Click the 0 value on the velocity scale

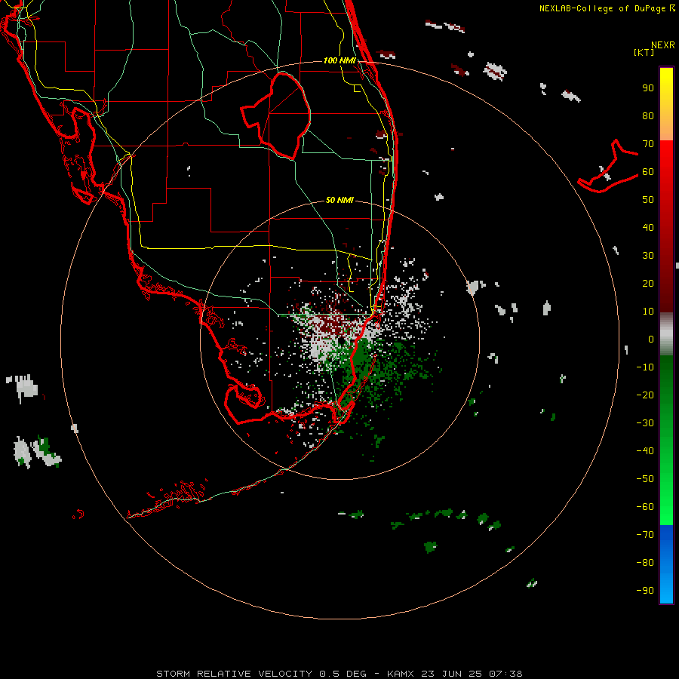tap(651, 339)
